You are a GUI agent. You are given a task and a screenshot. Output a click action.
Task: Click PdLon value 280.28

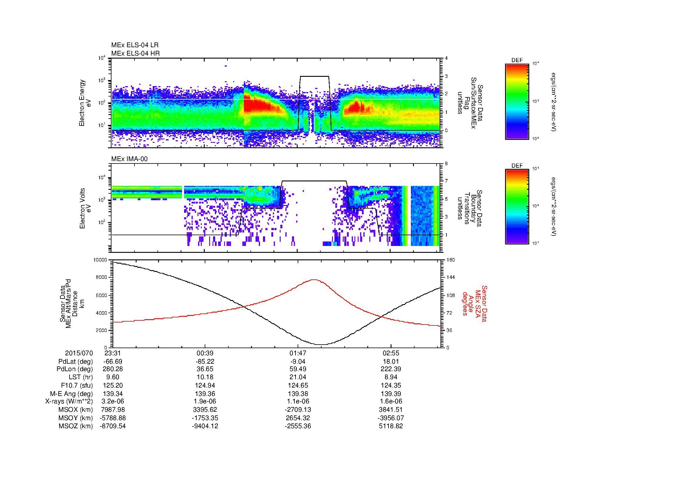coord(113,369)
